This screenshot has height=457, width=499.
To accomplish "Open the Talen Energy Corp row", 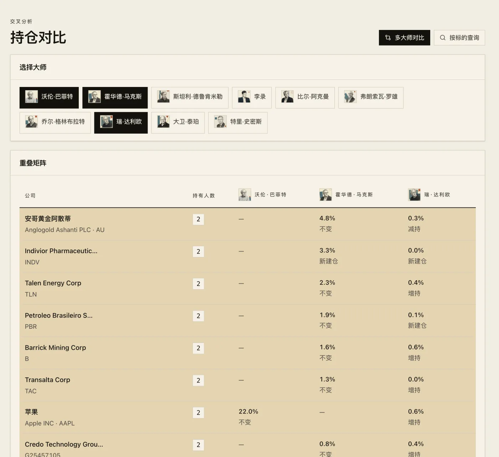I will tap(247, 288).
